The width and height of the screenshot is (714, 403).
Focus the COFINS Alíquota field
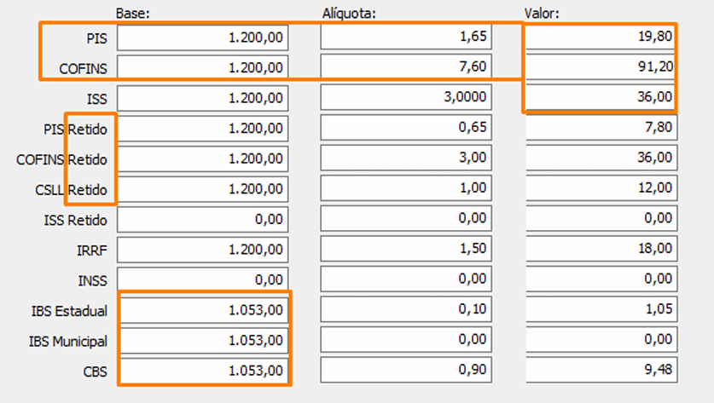406,66
